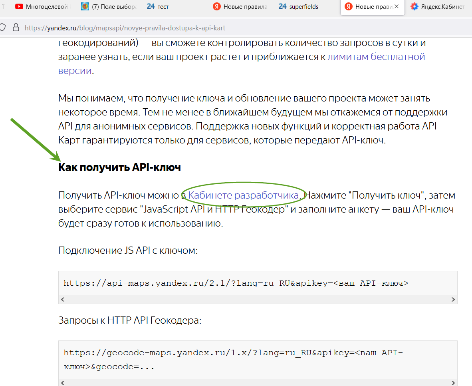The image size is (472, 386).
Task: Open the лимитам бесплатной link
Action: pos(376,56)
